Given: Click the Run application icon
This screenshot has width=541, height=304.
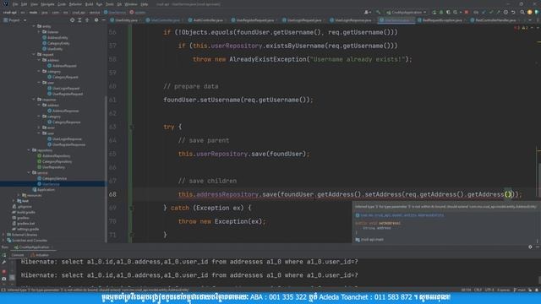Looking at the screenshot, I should pos(434,12).
